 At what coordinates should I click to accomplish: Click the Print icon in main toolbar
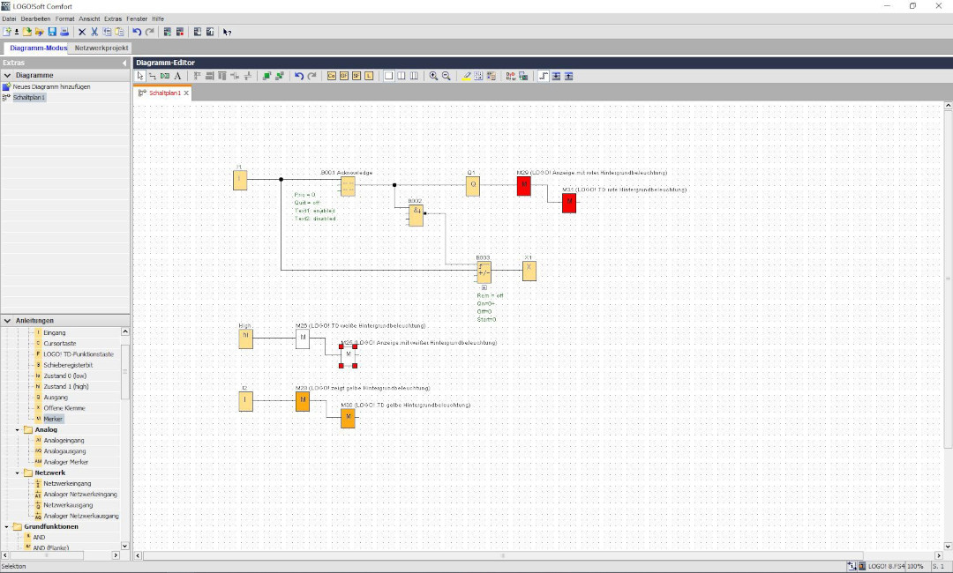point(64,32)
